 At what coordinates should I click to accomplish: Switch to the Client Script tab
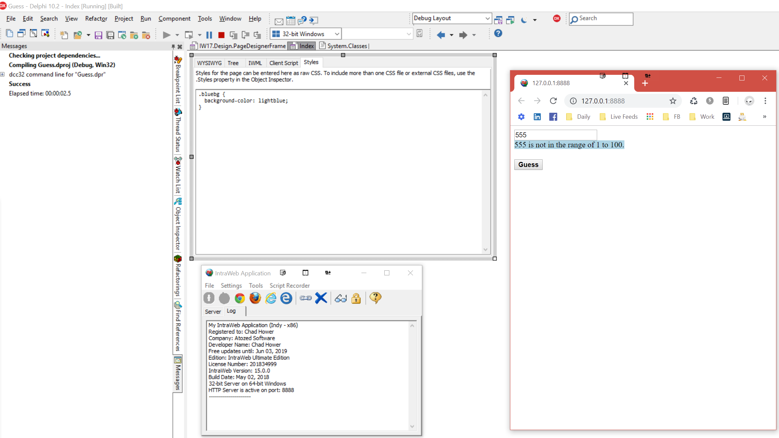(x=283, y=63)
